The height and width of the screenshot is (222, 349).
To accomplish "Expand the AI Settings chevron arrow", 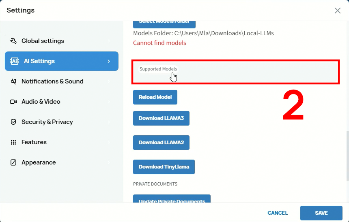I will [x=109, y=61].
